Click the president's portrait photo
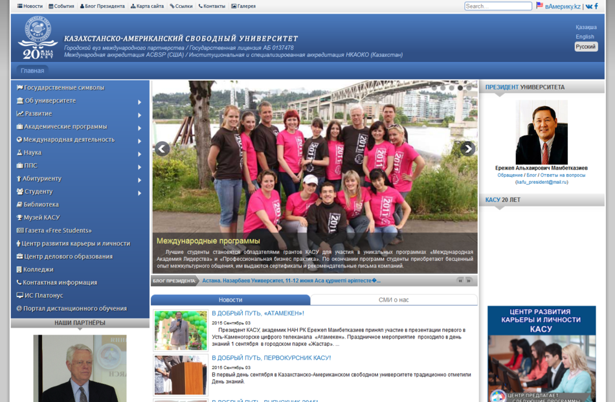 coord(541,132)
